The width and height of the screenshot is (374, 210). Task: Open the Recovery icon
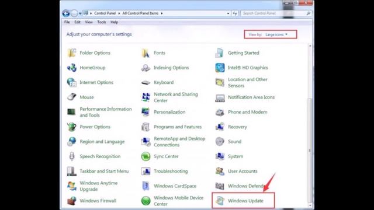point(220,127)
